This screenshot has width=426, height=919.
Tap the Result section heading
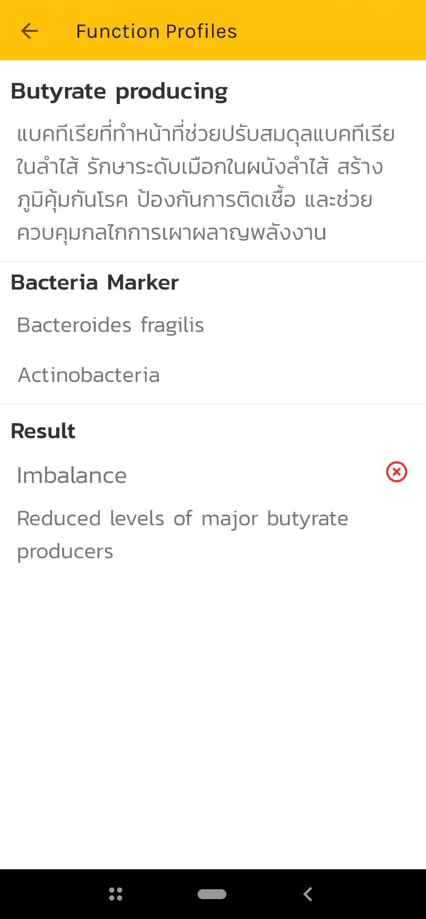(x=43, y=431)
